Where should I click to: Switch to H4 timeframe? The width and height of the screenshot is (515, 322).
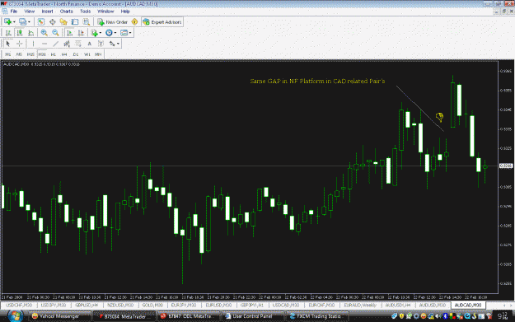pyautogui.click(x=64, y=54)
